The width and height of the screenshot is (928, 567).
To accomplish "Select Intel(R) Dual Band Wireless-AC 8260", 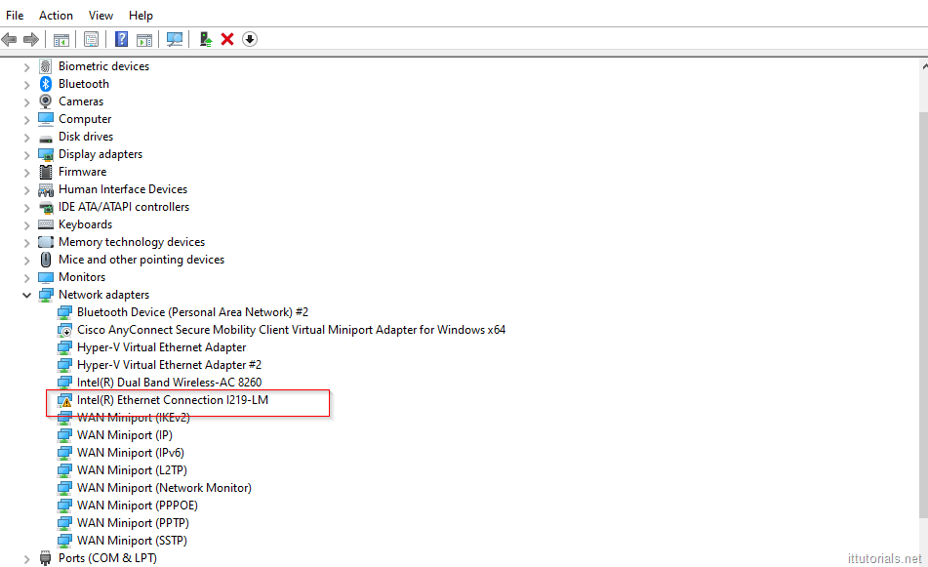I will pyautogui.click(x=169, y=383).
